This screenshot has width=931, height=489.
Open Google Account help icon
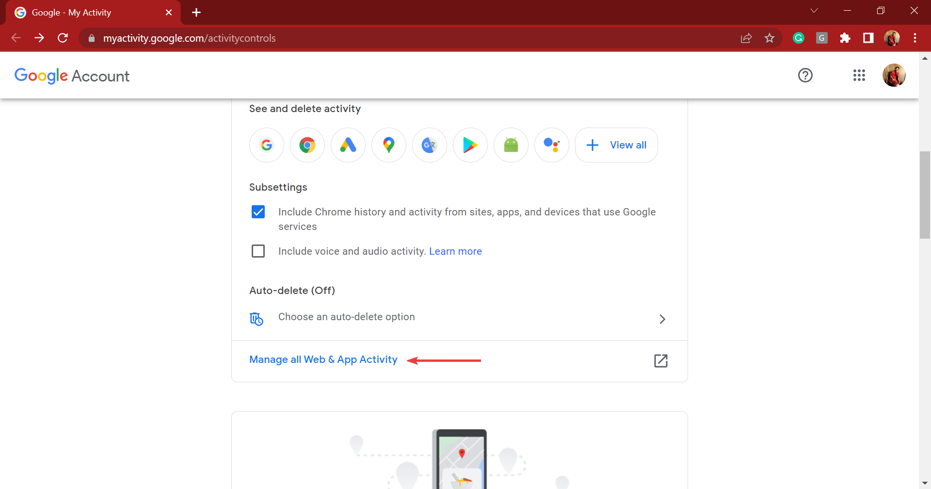click(805, 75)
